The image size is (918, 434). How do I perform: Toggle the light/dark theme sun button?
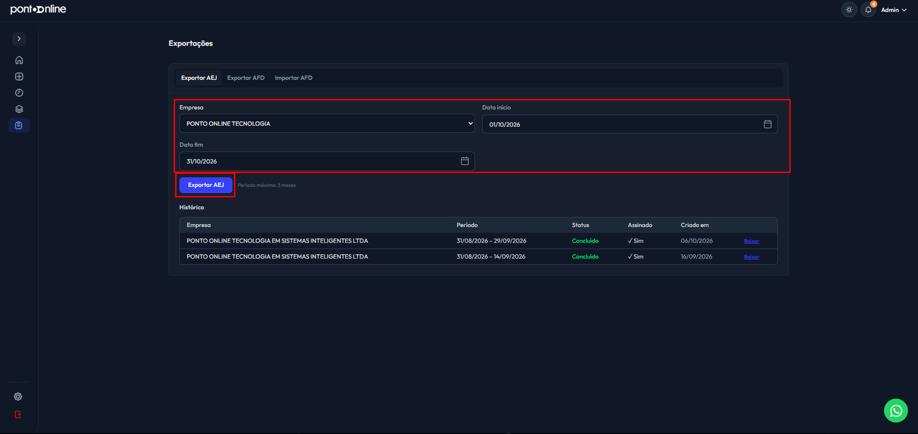pos(849,10)
